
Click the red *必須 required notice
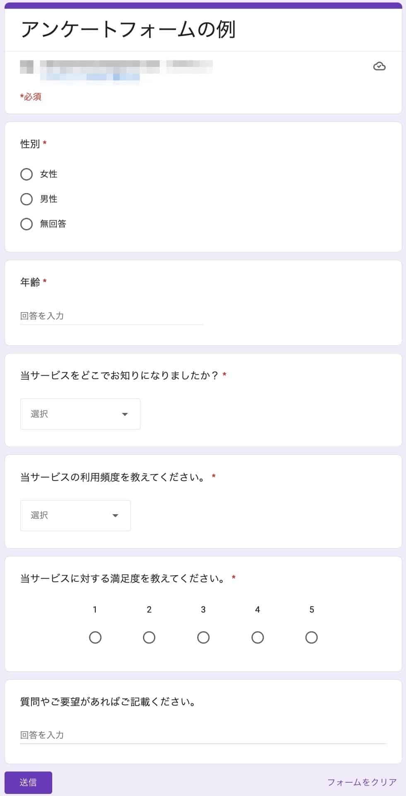[x=31, y=97]
